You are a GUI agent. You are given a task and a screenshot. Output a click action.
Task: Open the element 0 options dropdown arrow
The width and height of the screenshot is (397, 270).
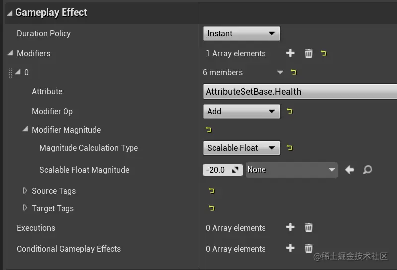coord(280,72)
